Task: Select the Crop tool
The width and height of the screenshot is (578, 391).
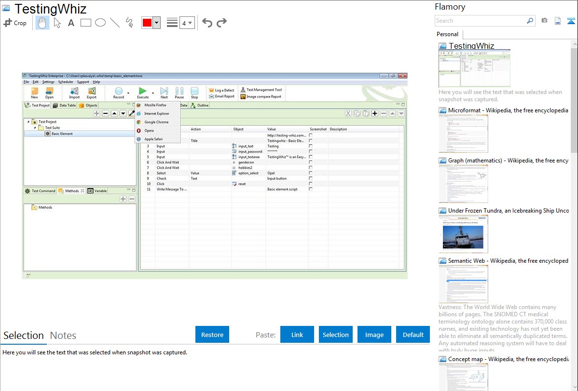Action: click(x=15, y=23)
